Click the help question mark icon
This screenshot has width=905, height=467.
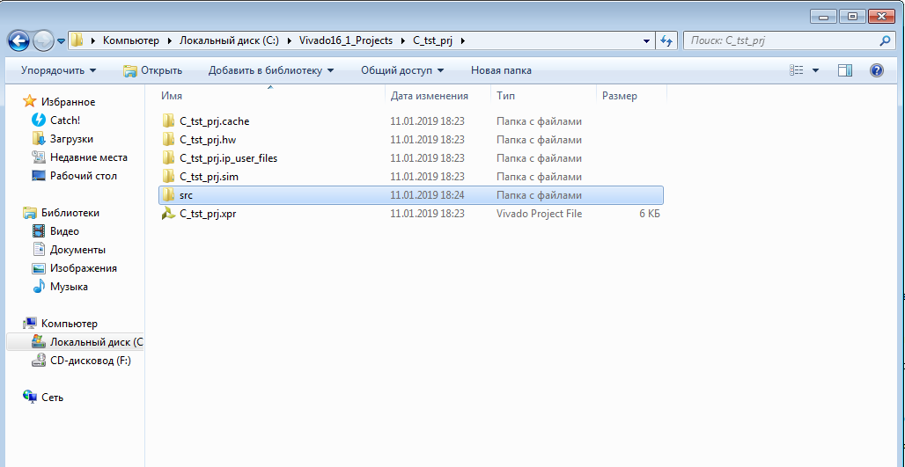coord(876,70)
